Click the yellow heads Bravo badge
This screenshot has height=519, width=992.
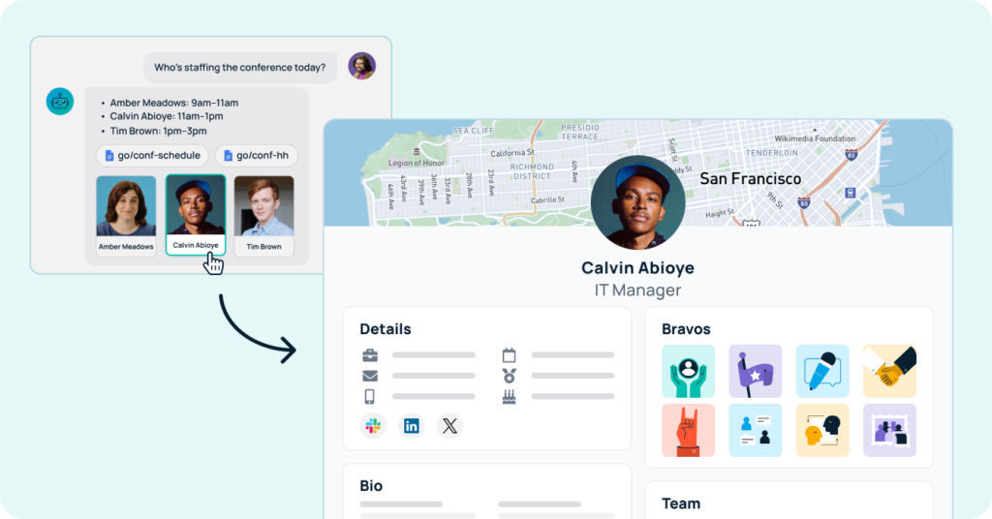click(822, 431)
